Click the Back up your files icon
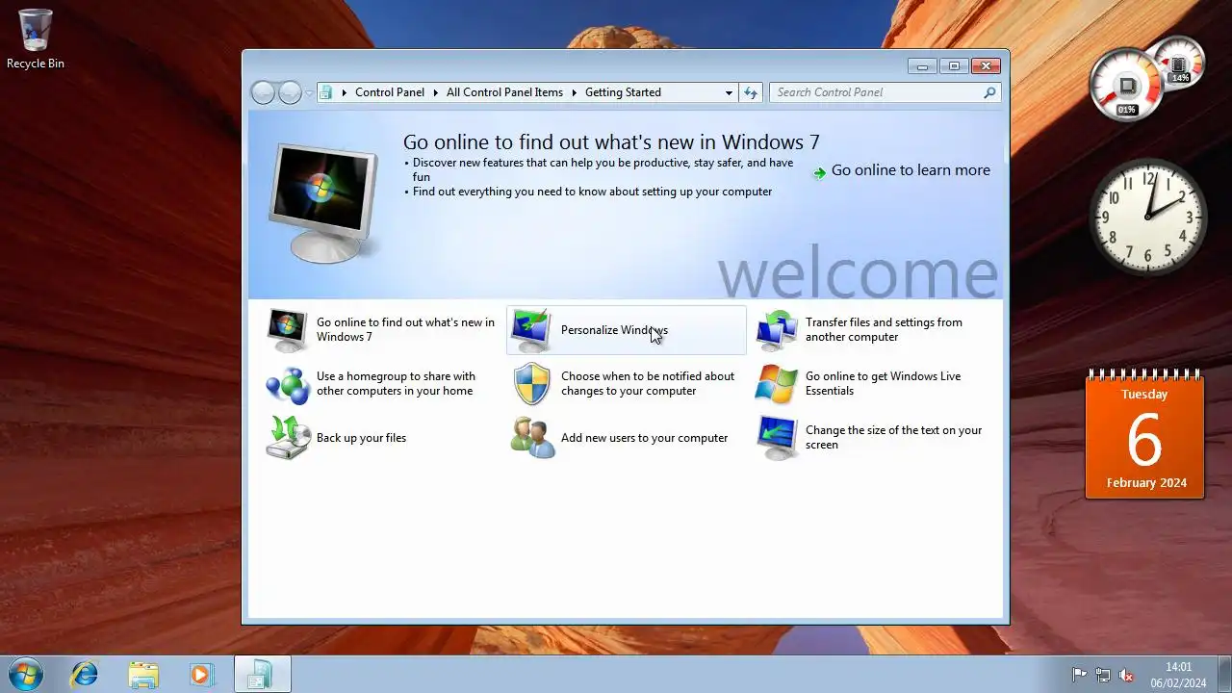The image size is (1232, 693). click(x=287, y=438)
